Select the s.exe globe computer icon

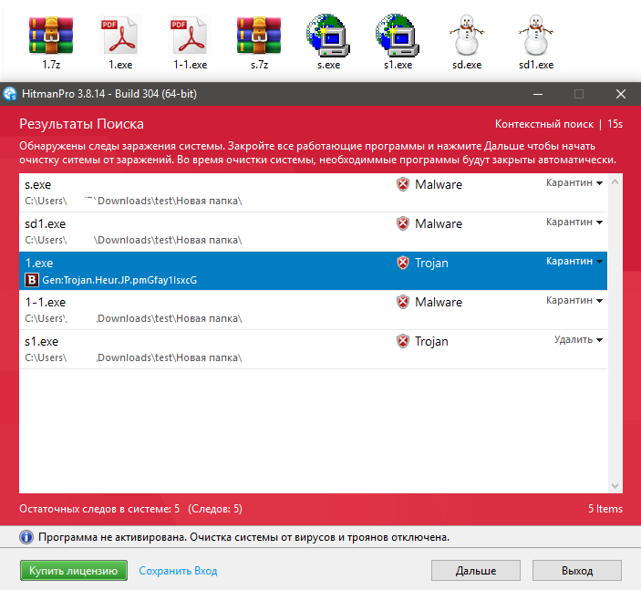328,36
